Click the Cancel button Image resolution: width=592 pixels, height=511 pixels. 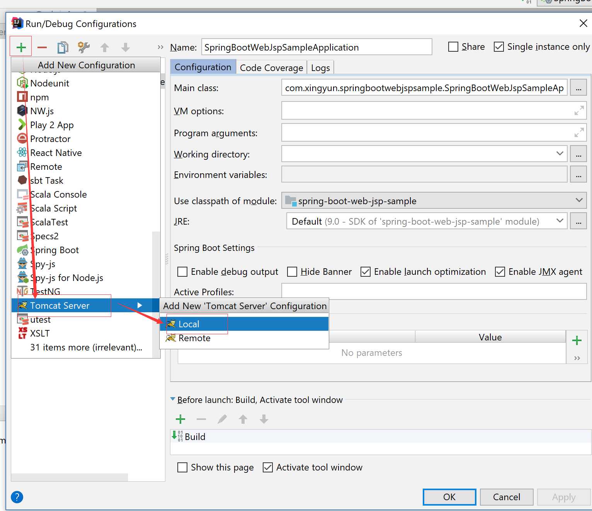tap(507, 497)
